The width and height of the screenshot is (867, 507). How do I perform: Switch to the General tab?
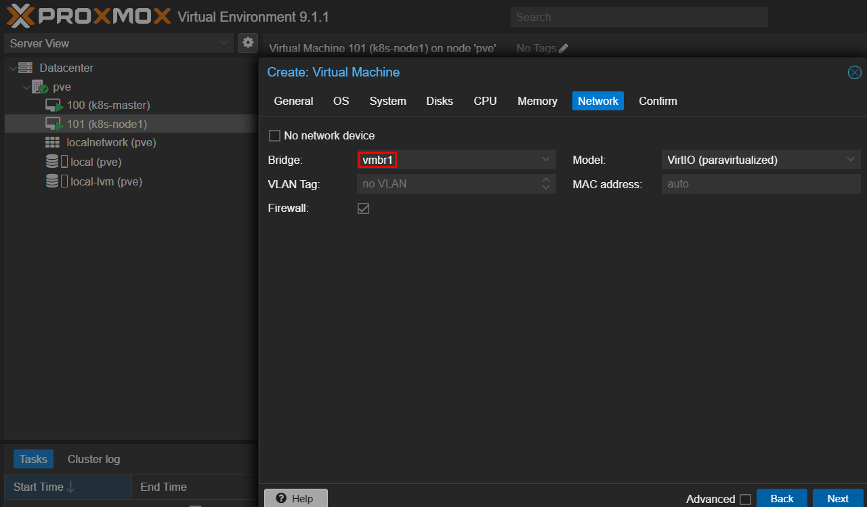(293, 101)
